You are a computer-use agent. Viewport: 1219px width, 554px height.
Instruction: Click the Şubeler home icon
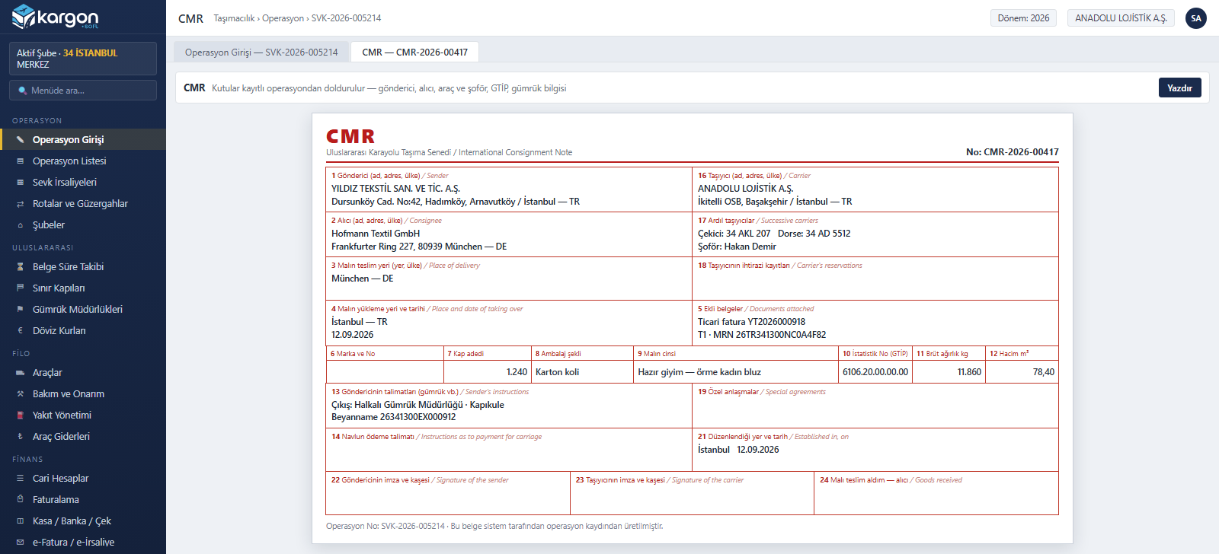(x=21, y=225)
